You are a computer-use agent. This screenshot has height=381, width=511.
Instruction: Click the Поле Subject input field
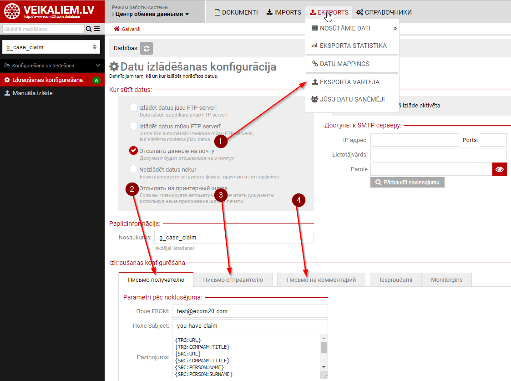click(250, 325)
